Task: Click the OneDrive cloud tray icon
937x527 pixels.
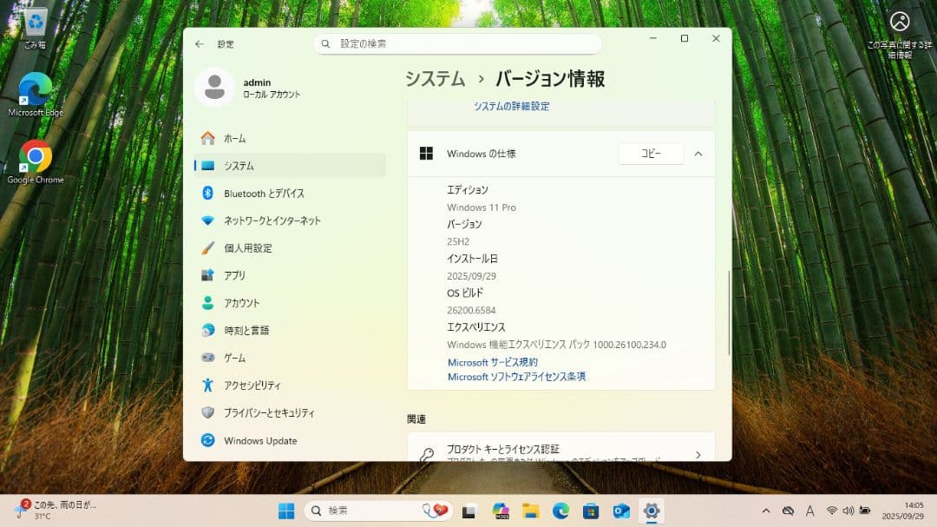Action: click(788, 511)
